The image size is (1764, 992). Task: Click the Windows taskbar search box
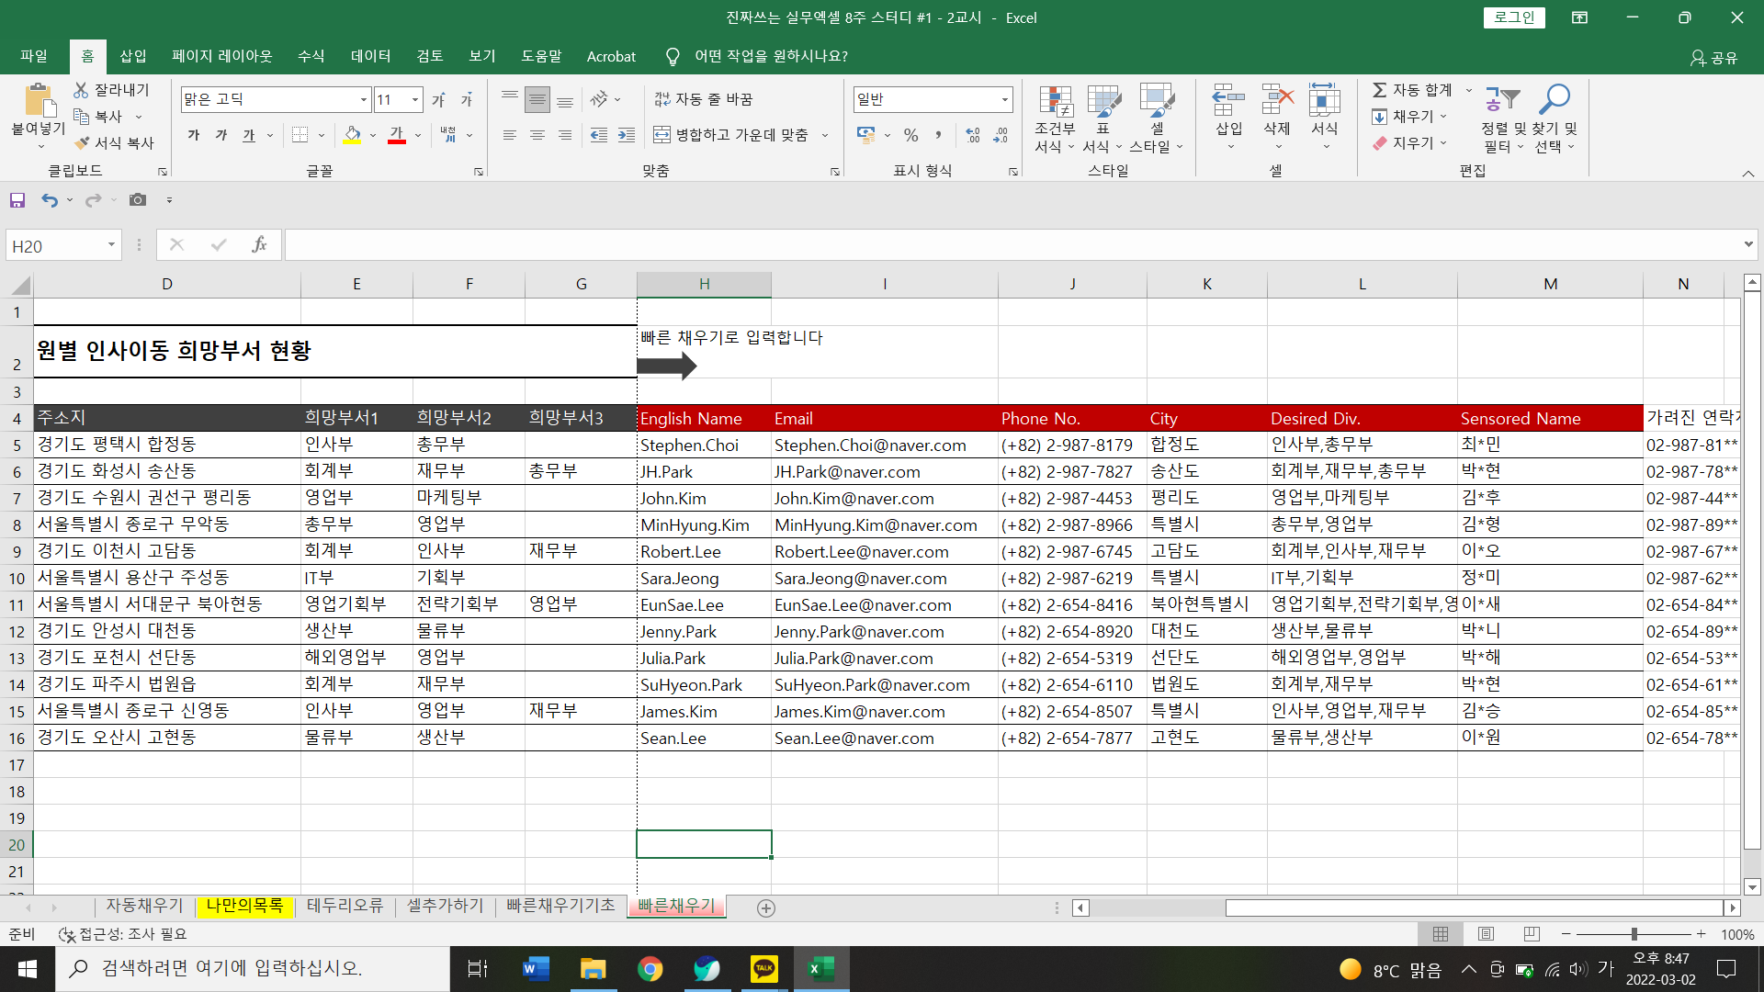253,968
